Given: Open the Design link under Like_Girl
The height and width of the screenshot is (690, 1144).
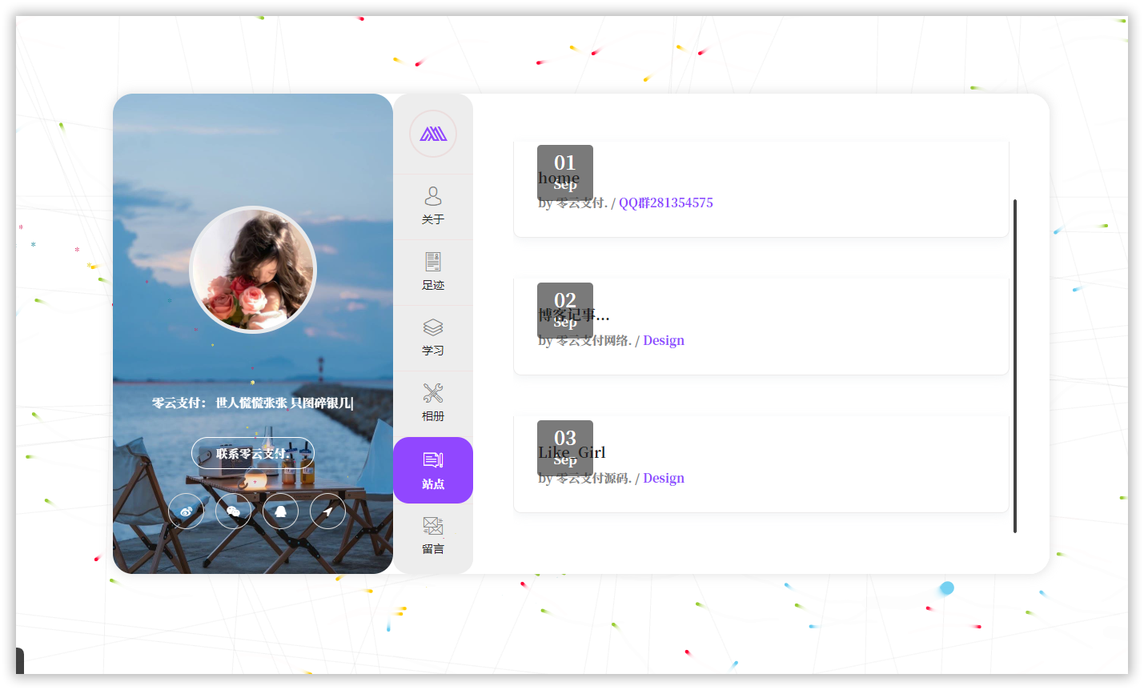Looking at the screenshot, I should (664, 479).
